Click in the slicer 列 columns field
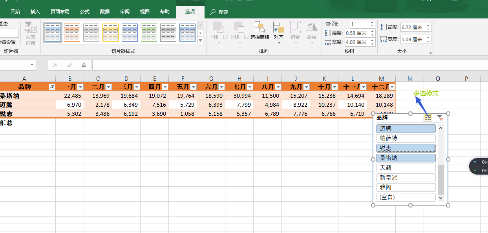The height and width of the screenshot is (233, 488). 360,24
